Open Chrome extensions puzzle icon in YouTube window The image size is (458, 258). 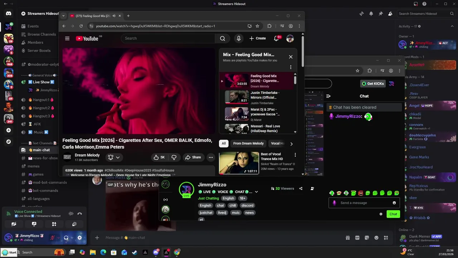point(269,26)
